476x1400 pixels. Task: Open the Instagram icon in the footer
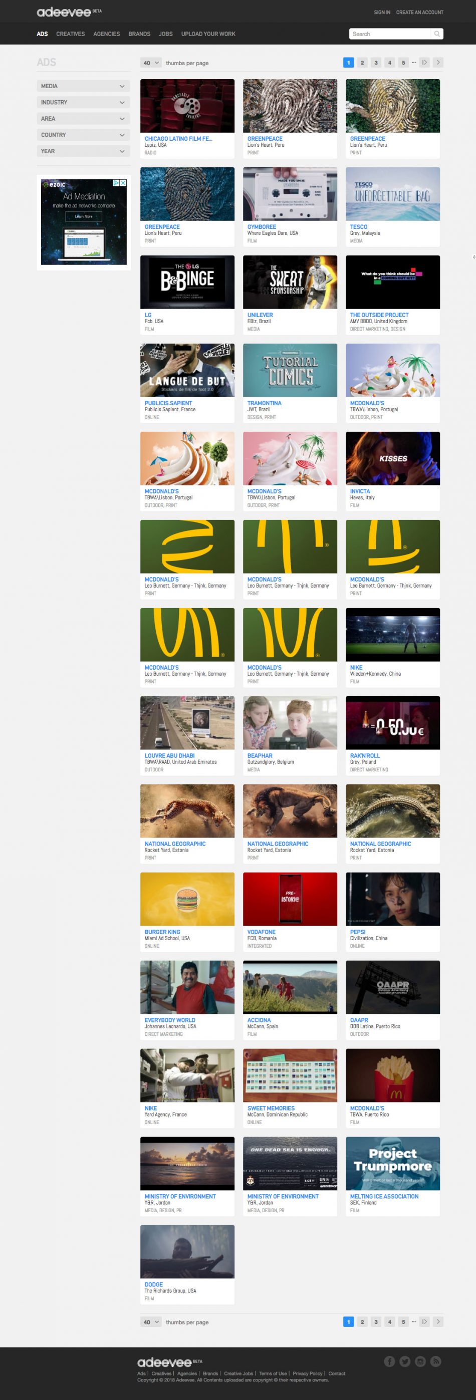click(x=420, y=1361)
